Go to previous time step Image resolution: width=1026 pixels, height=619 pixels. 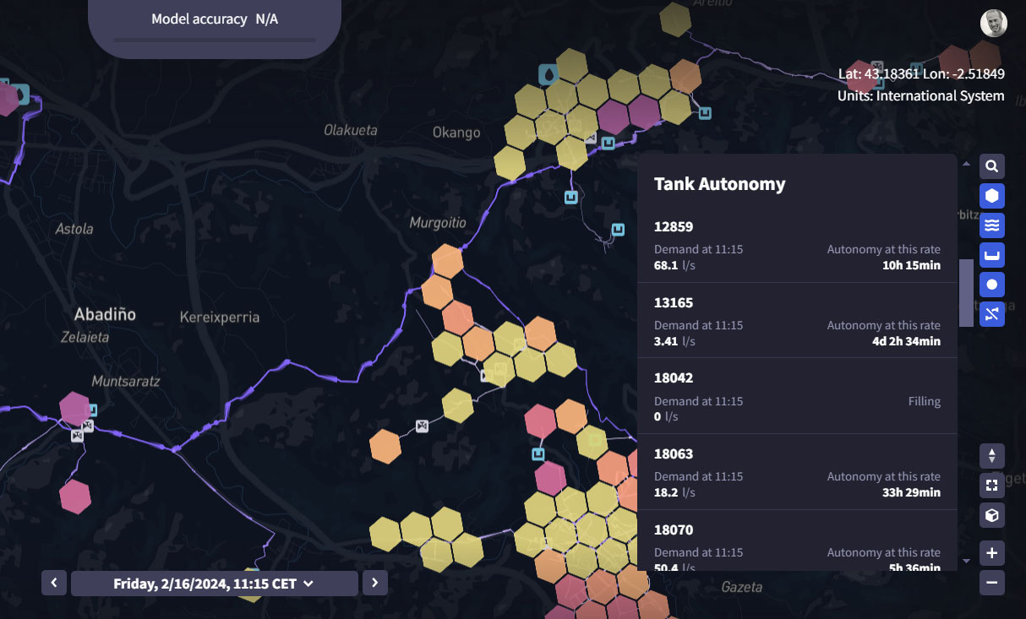click(x=54, y=583)
